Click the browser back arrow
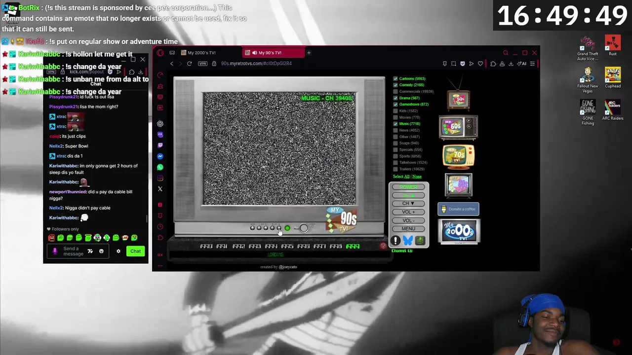Viewport: 632px width, 355px height. click(x=172, y=64)
